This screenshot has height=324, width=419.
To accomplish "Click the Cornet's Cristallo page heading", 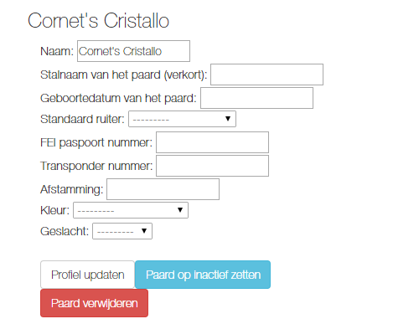I will coord(98,21).
